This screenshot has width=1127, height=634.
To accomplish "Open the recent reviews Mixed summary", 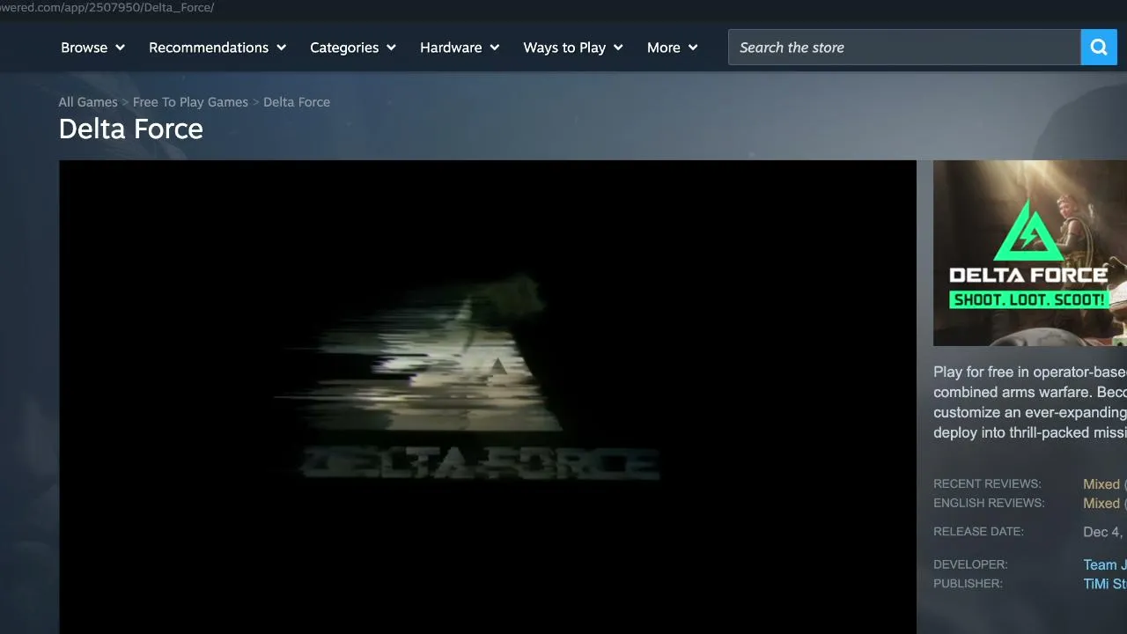I will [x=1101, y=484].
